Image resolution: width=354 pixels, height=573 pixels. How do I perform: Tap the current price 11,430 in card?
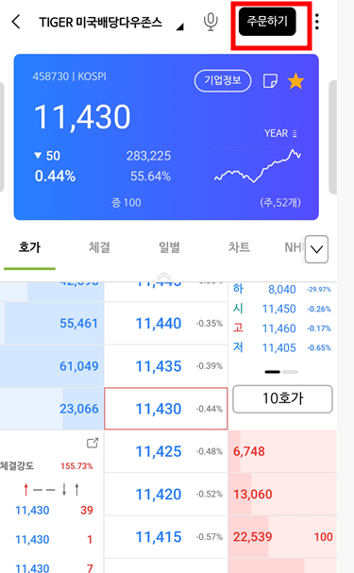pyautogui.click(x=82, y=117)
